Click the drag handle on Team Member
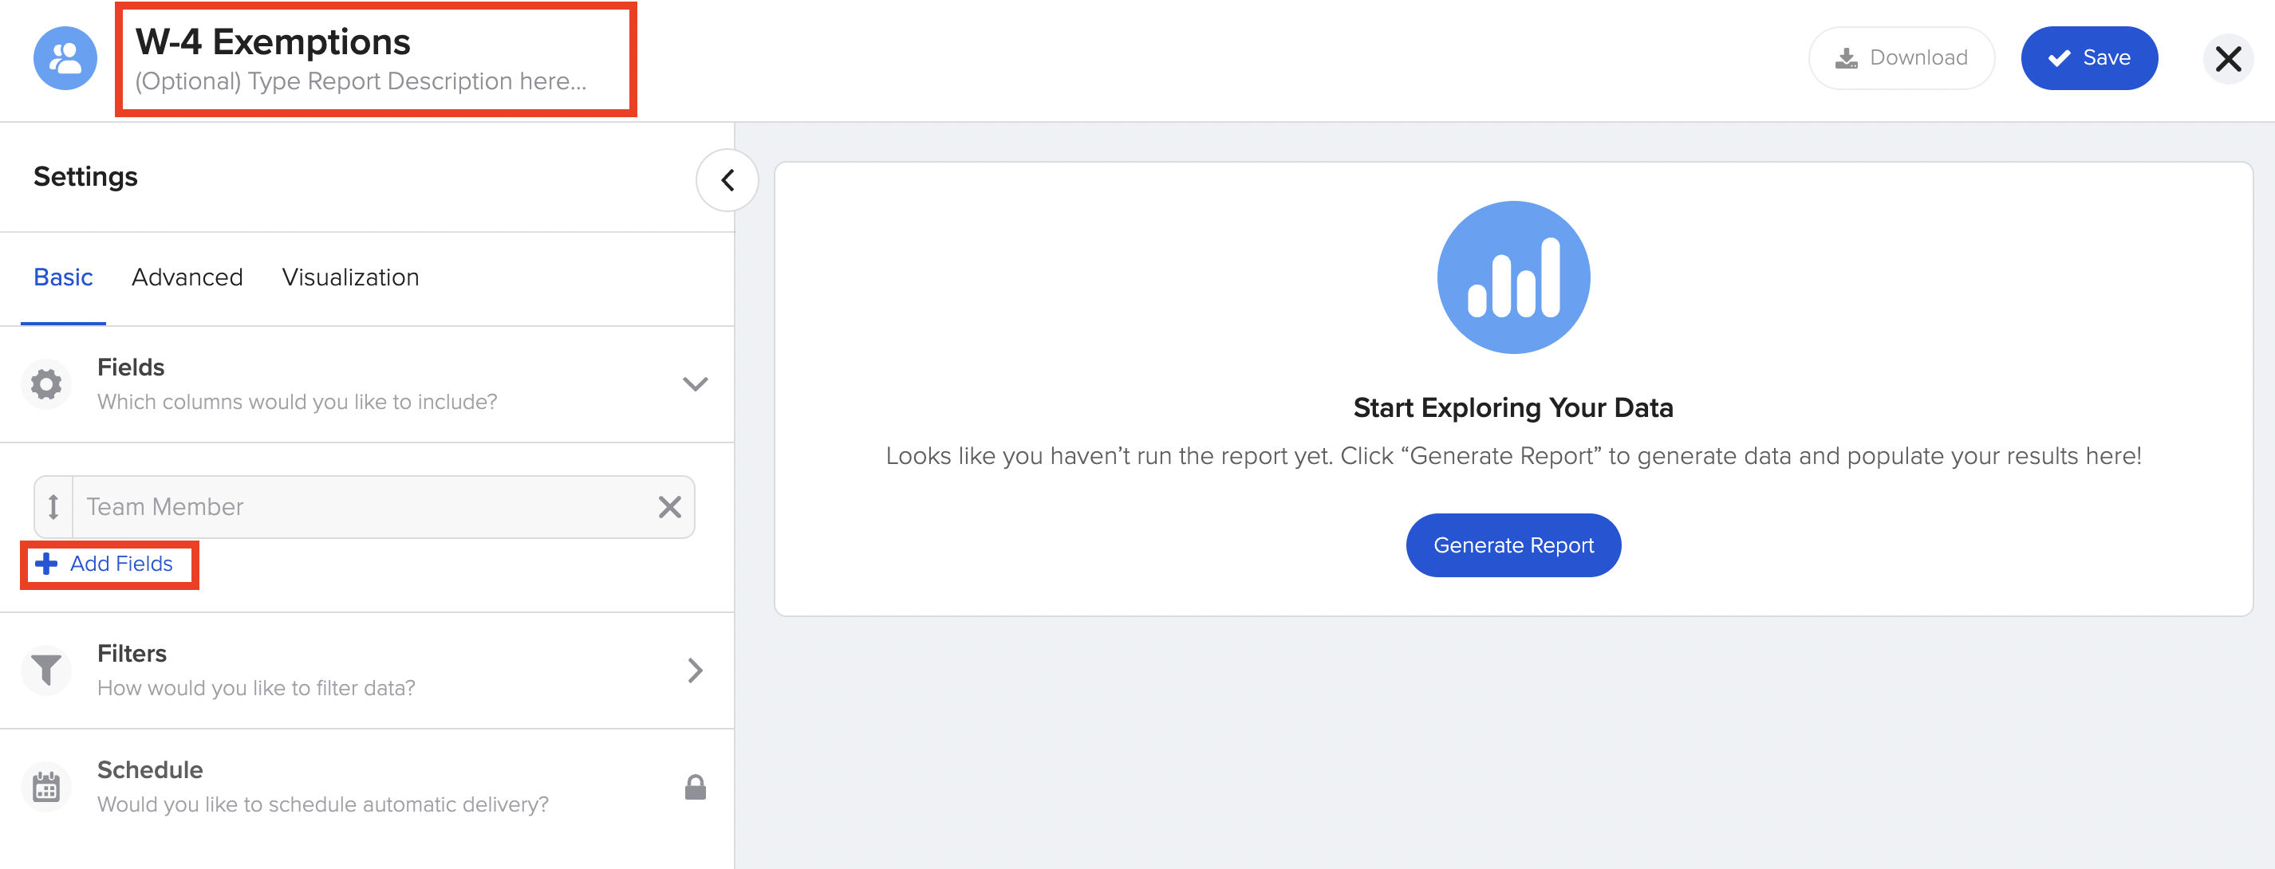 pos(54,506)
